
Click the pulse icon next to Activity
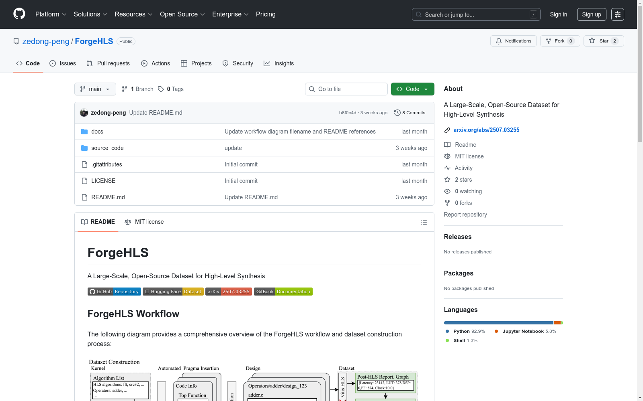(447, 168)
